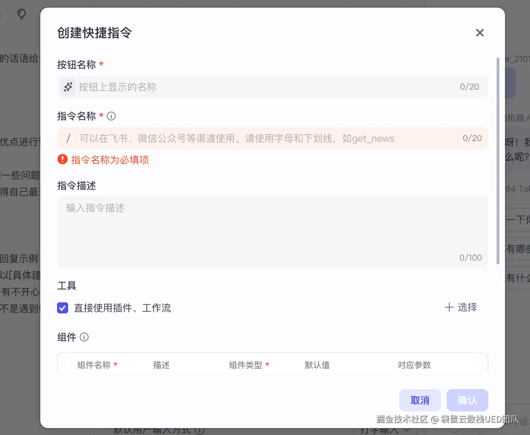This screenshot has height=435, width=530.
Task: Open the info icon beside 组件
Action: coord(84,337)
